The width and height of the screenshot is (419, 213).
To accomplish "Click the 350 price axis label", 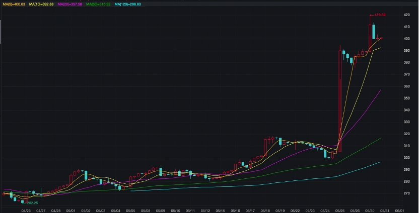I will (407, 98).
